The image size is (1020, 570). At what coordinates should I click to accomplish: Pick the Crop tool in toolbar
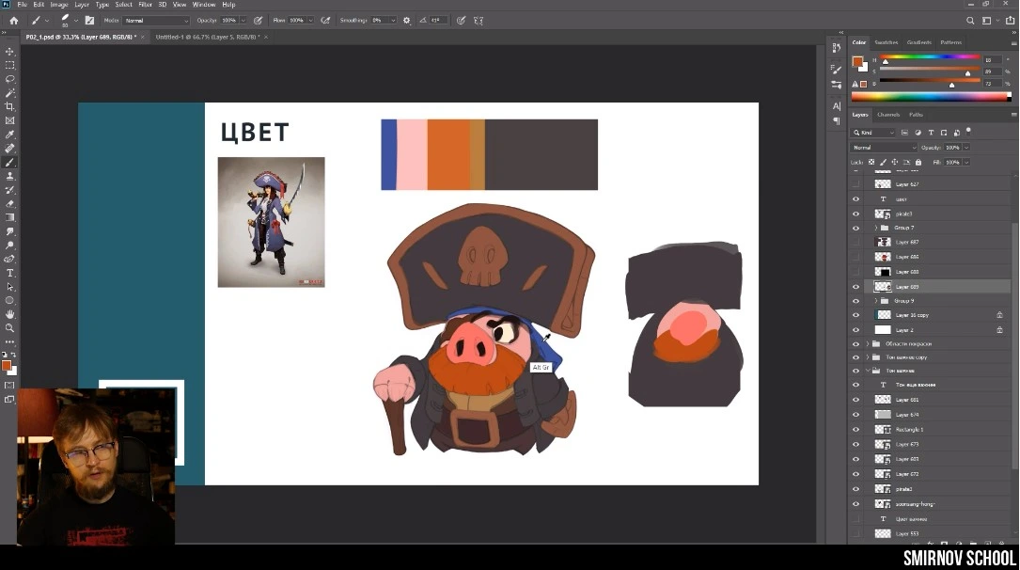click(x=10, y=106)
